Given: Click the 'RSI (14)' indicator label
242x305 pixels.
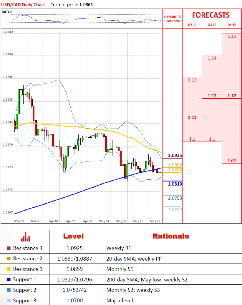Looking at the screenshot, I should [x=7, y=12].
